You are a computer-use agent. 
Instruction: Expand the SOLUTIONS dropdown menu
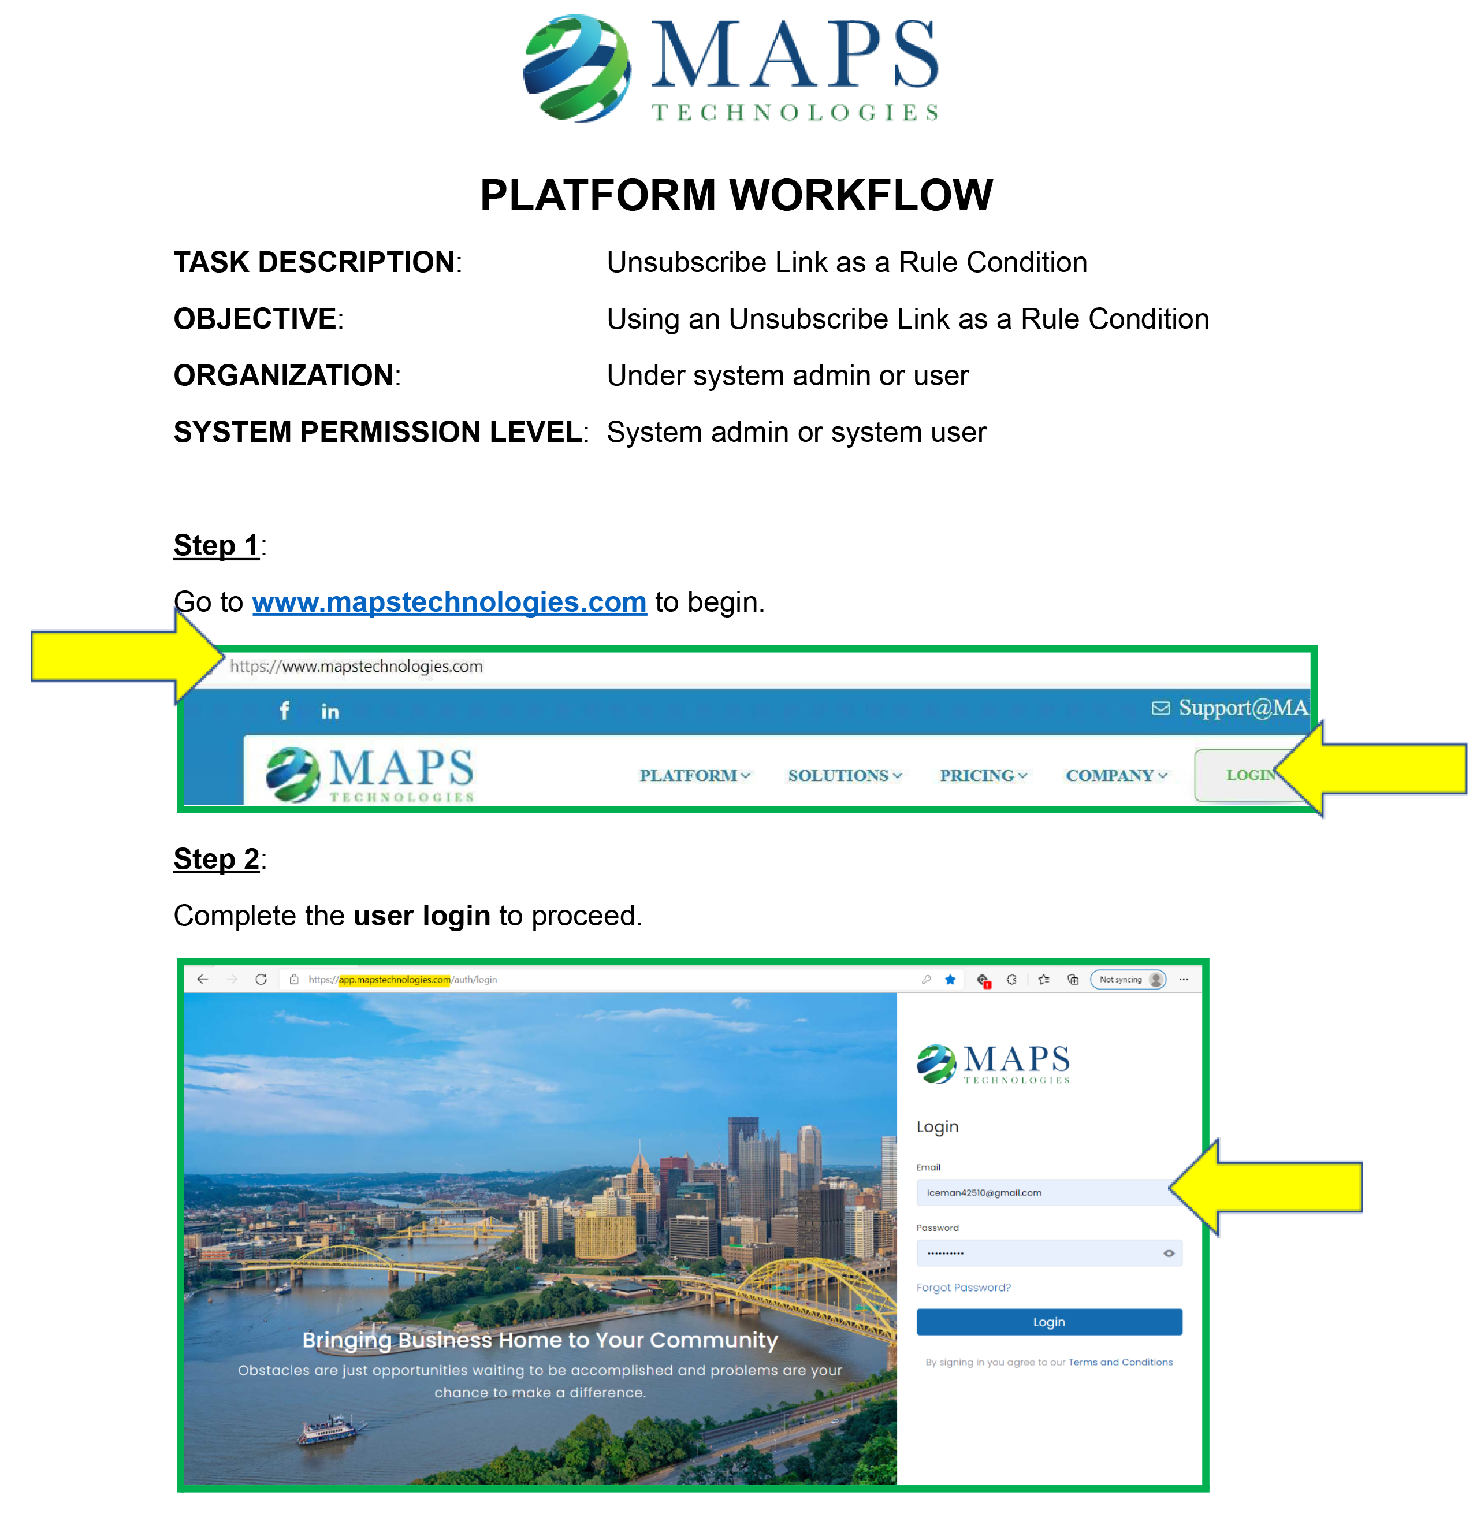[x=845, y=776]
